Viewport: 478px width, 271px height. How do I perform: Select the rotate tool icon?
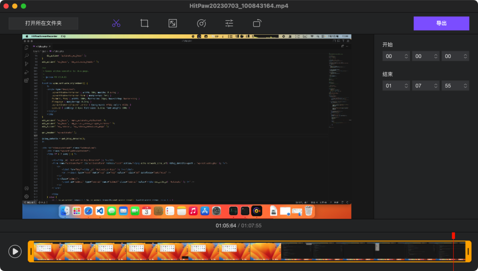point(257,23)
